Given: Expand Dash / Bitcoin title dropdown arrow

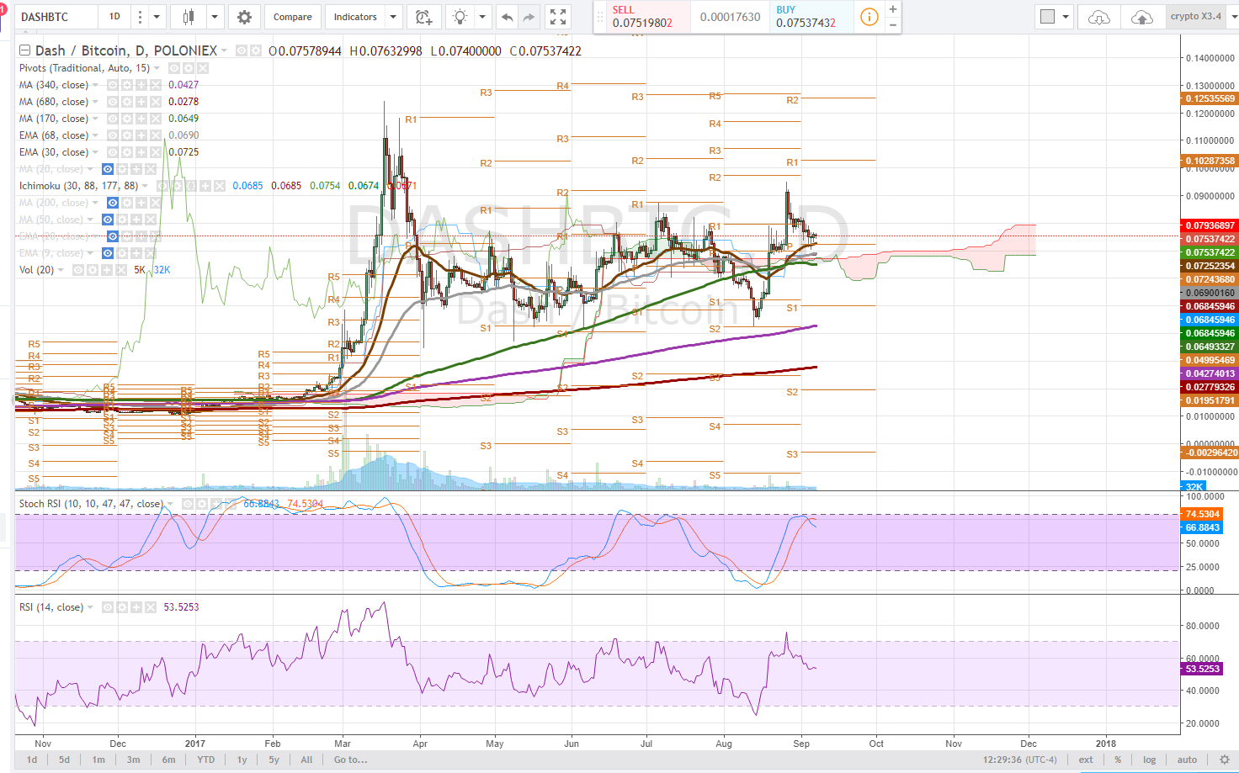Looking at the screenshot, I should tap(225, 51).
